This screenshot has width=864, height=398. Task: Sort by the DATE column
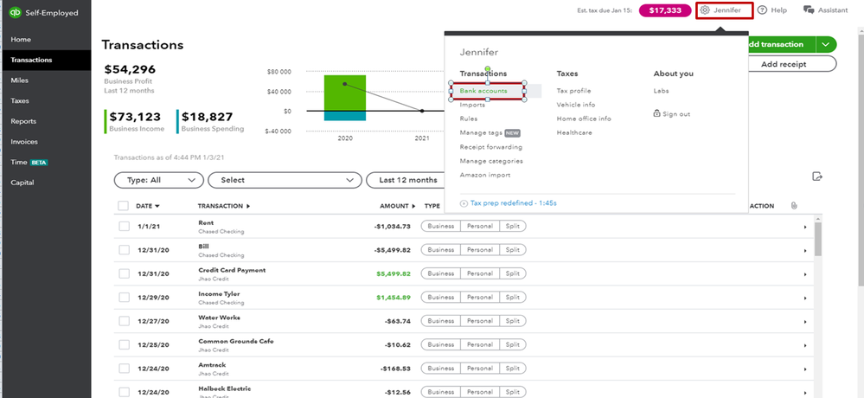148,206
